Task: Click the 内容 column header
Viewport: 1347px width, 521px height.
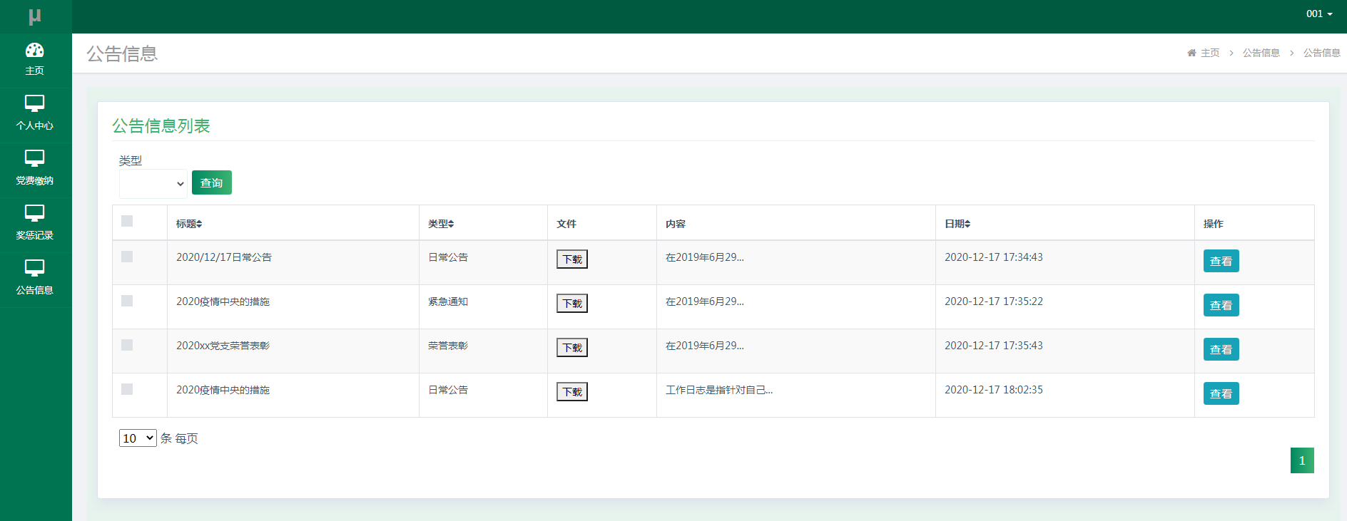Action: (676, 224)
